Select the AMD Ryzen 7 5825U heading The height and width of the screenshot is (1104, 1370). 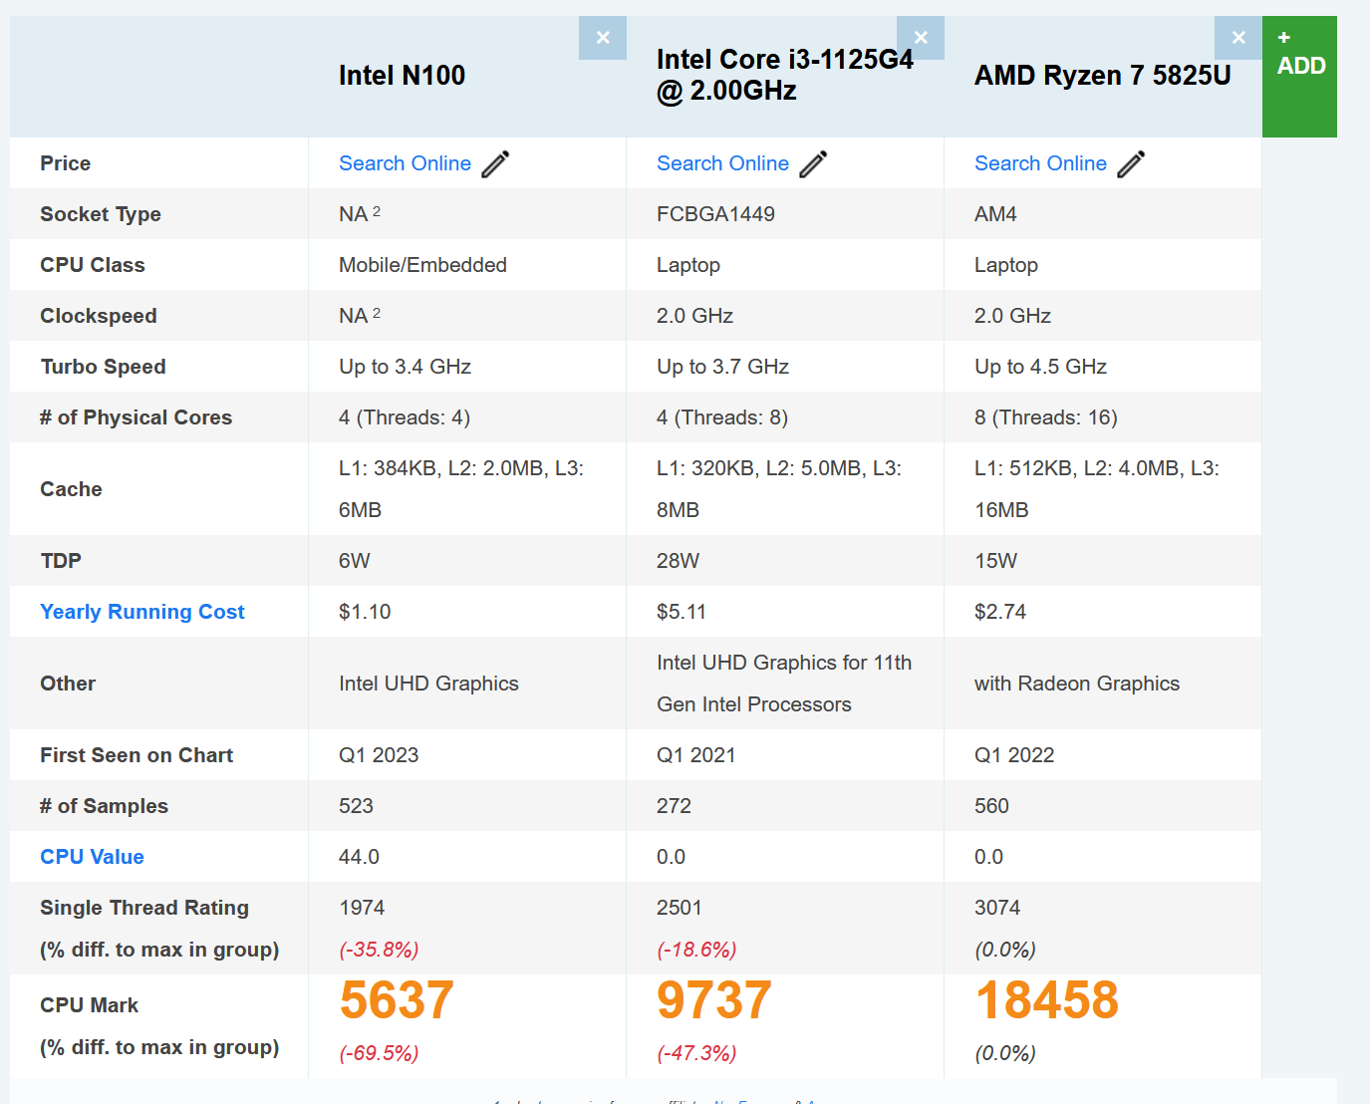click(1102, 76)
